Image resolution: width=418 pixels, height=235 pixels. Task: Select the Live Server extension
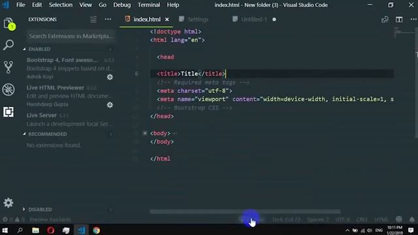pos(69,119)
